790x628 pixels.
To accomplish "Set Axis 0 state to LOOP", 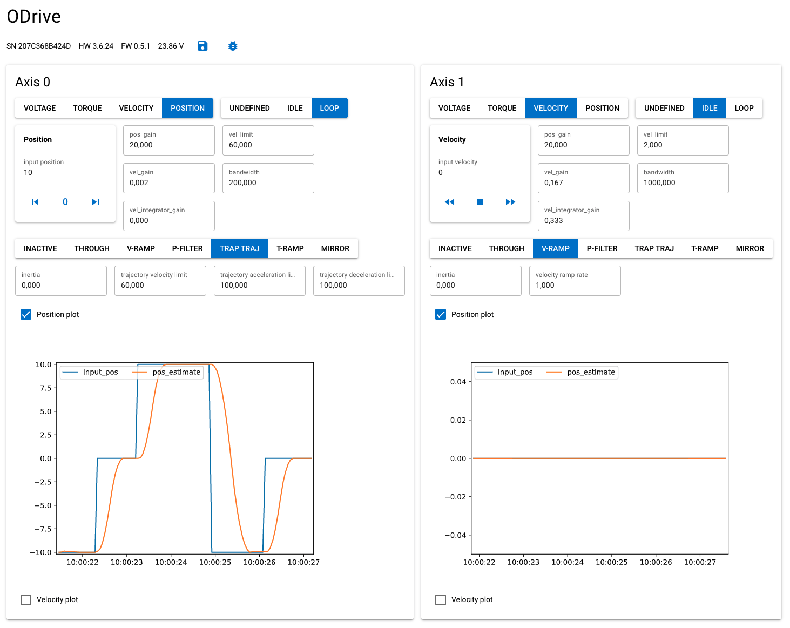I will point(329,108).
